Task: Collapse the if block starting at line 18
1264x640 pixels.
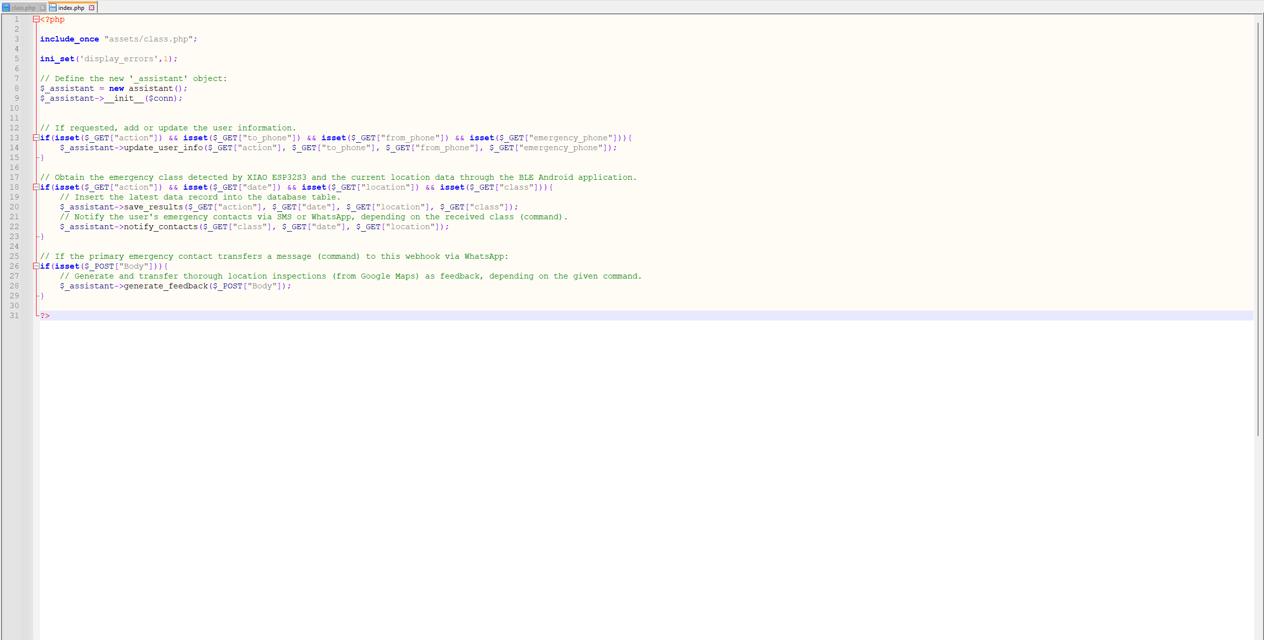Action: (35, 187)
